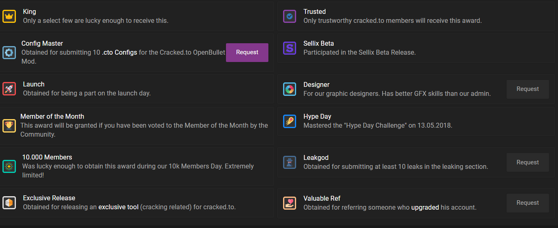The height and width of the screenshot is (228, 558).
Task: Request the Leakgod award
Action: coord(528,162)
